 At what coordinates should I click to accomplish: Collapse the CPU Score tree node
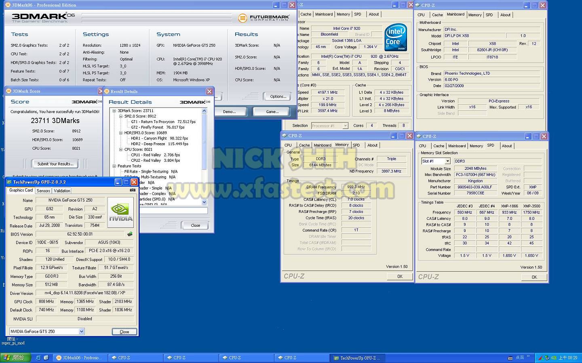[121, 149]
